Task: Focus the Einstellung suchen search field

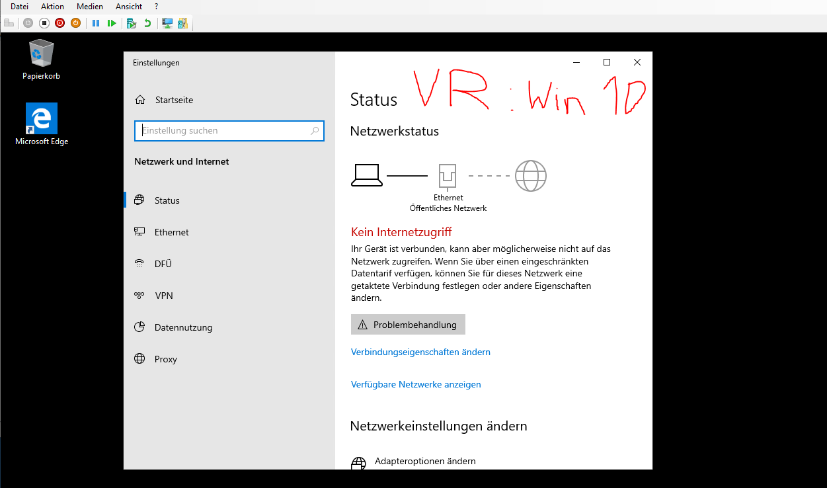Action: point(229,131)
